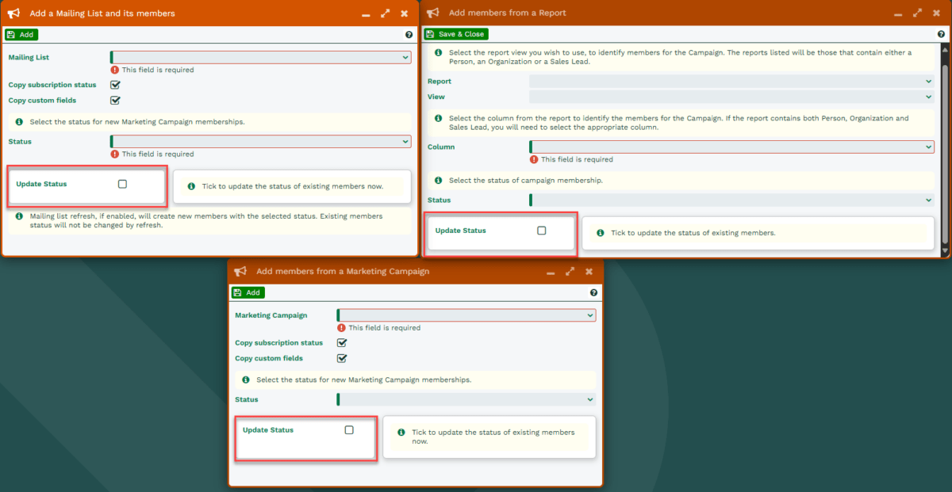Minimize the Add a Mailing List window
This screenshot has height=492, width=952.
point(366,14)
